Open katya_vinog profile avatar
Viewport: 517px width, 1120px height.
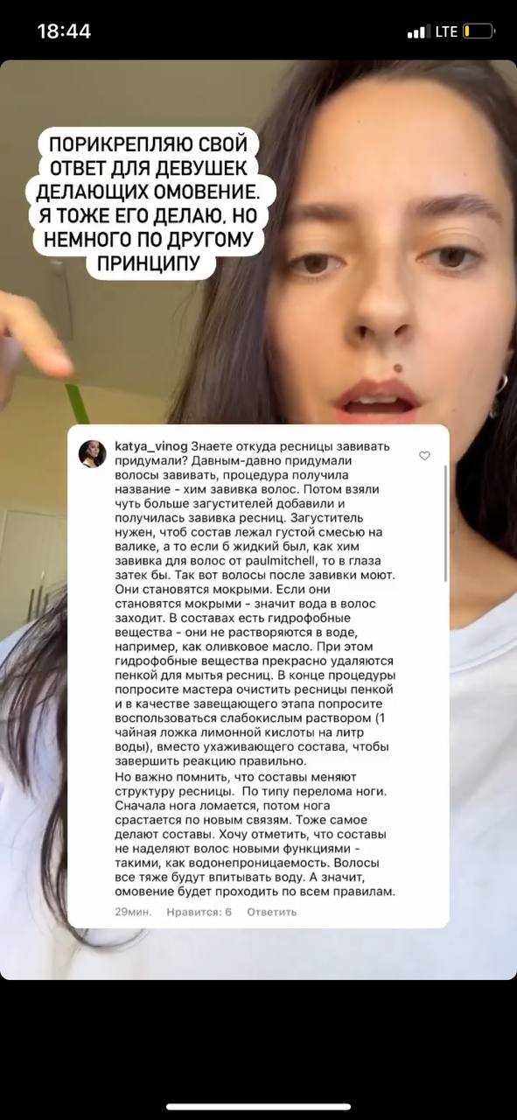[x=93, y=453]
